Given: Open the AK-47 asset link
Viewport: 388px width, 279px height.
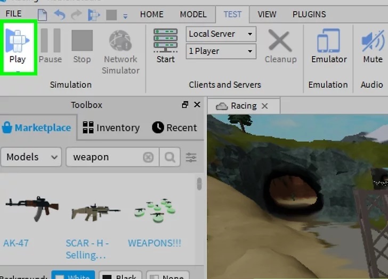Looking at the screenshot, I should pyautogui.click(x=16, y=243).
